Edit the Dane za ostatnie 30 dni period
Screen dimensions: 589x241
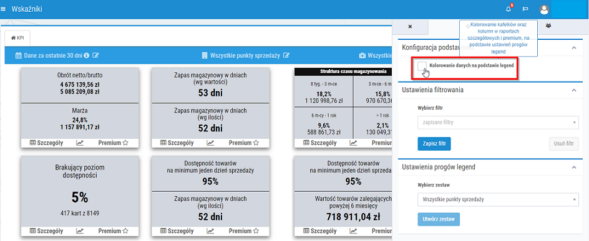(x=96, y=55)
